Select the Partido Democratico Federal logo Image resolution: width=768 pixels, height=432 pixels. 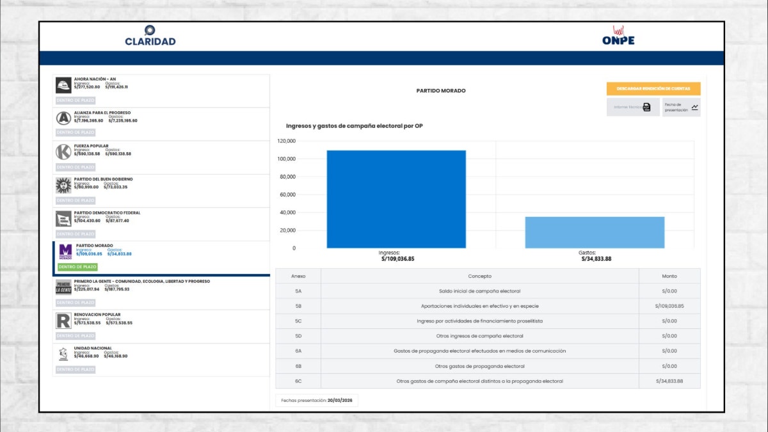[x=63, y=219]
